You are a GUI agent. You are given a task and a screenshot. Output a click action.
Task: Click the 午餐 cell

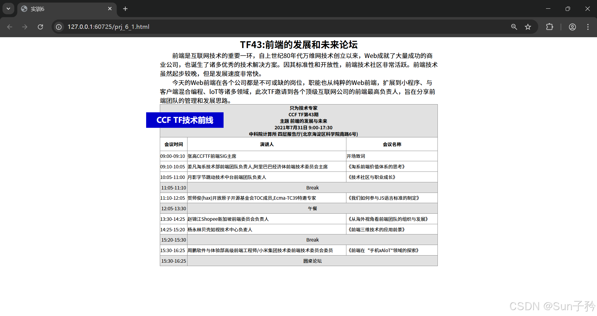(312, 209)
